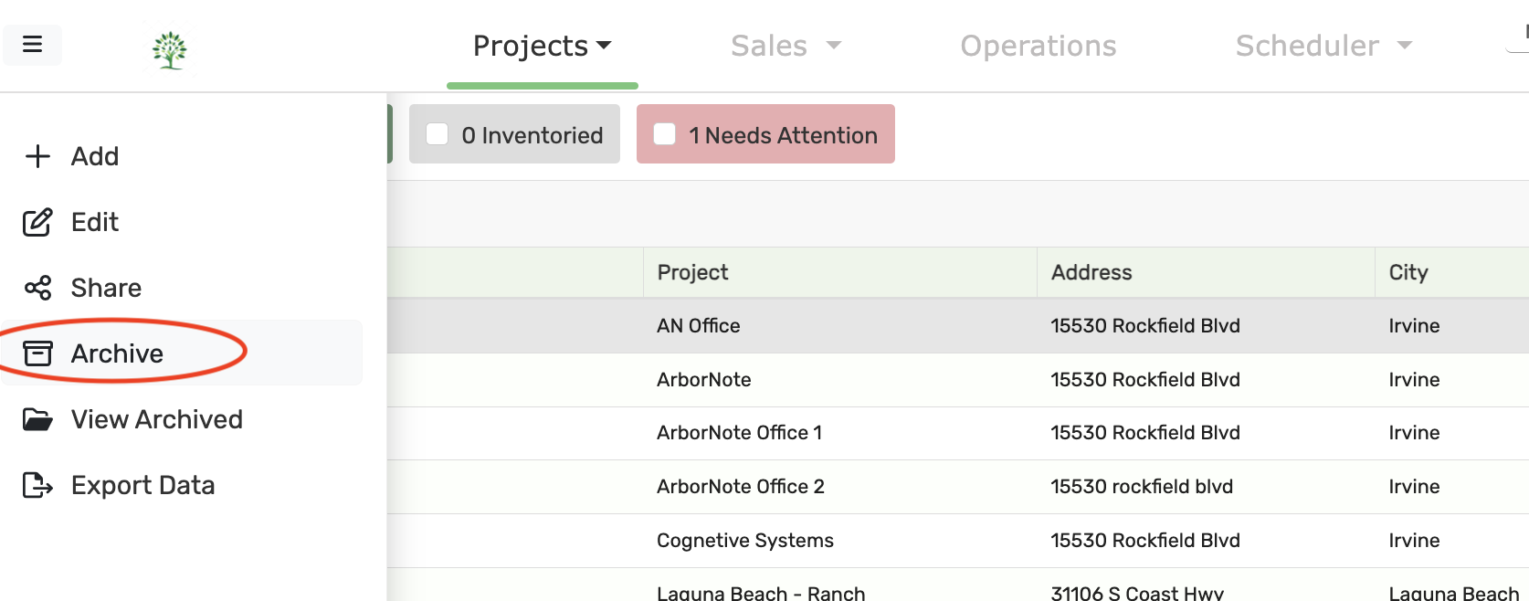Click the plus icon next to Add
This screenshot has height=601, width=1529.
click(37, 156)
